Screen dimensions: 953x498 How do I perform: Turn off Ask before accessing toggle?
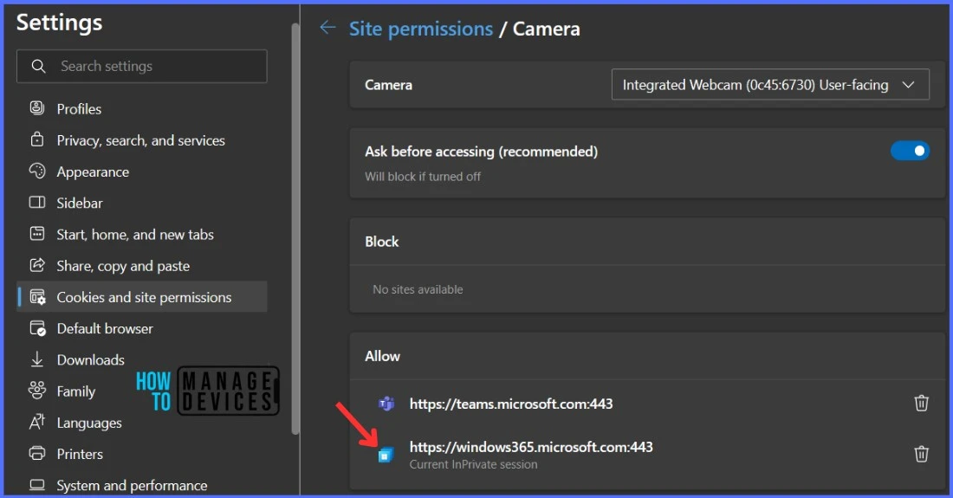tap(909, 151)
